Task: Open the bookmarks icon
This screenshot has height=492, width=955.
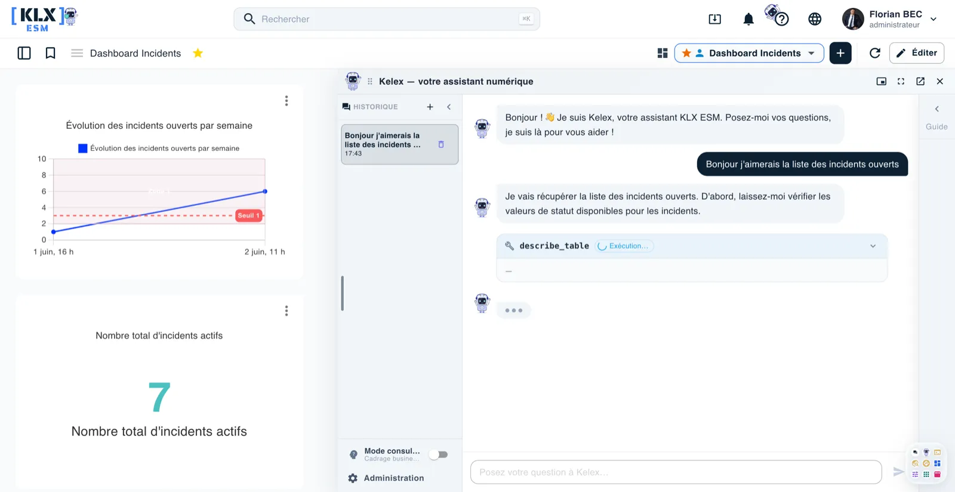Action: [51, 53]
